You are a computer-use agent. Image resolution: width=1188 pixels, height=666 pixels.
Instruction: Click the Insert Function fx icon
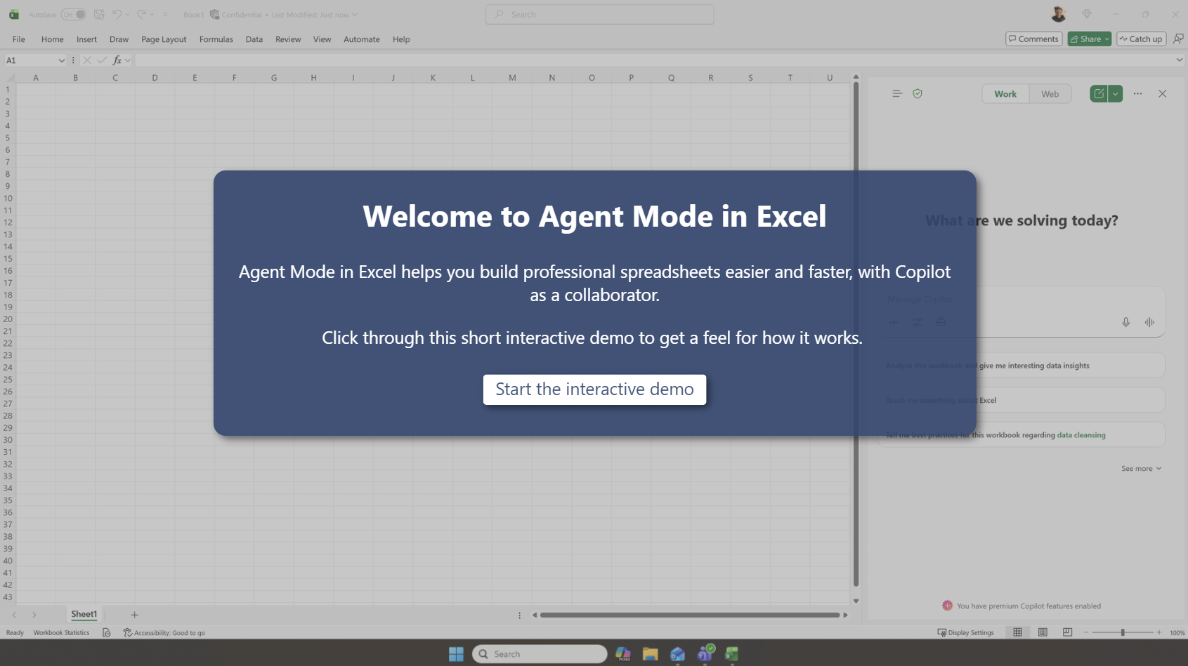click(x=117, y=60)
